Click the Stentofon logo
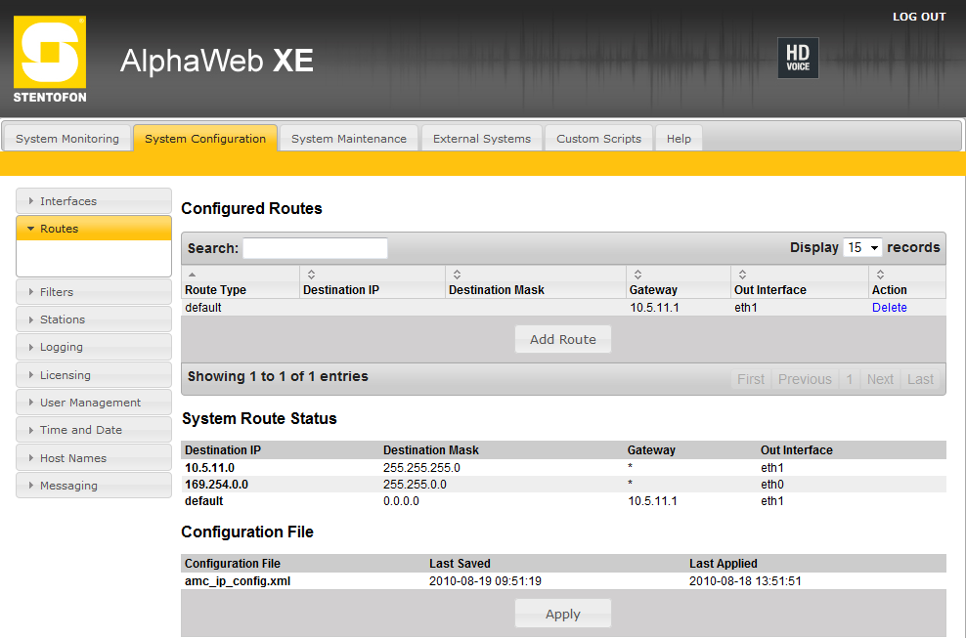Screen dimensions: 966x638 coord(49,59)
